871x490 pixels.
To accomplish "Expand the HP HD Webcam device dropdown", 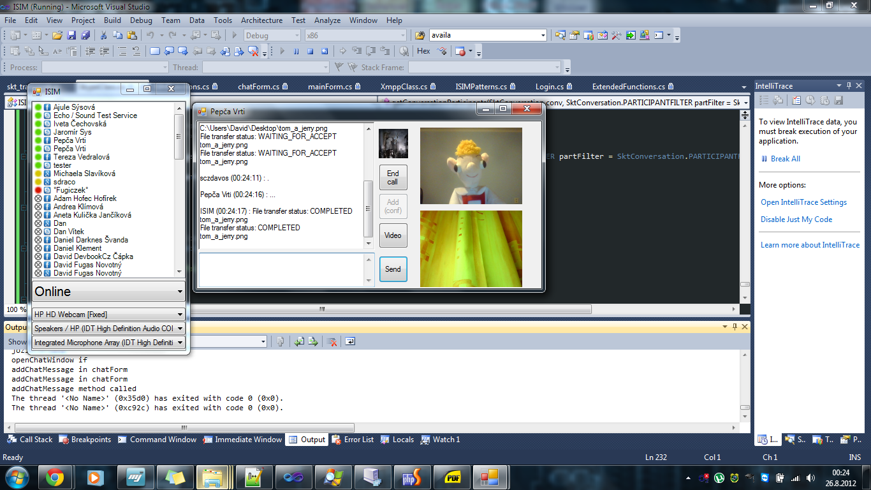I will (x=108, y=314).
